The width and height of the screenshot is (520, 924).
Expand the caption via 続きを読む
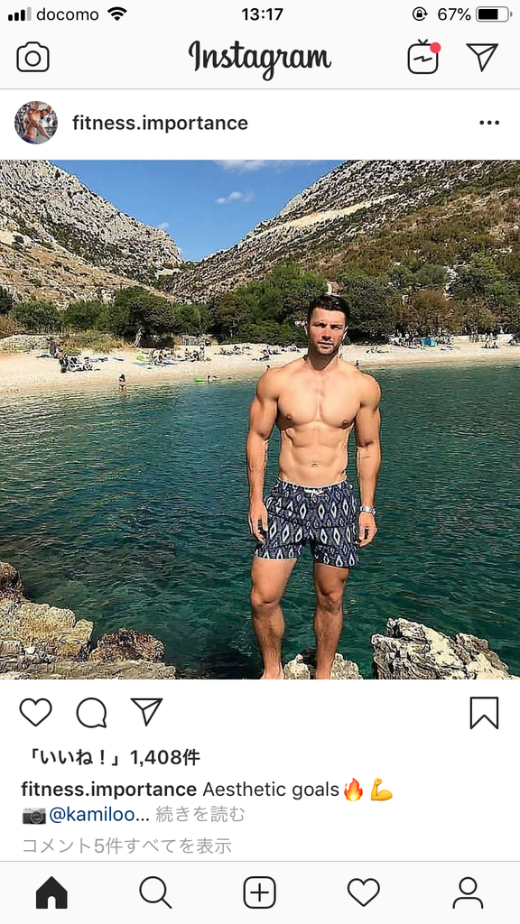200,815
